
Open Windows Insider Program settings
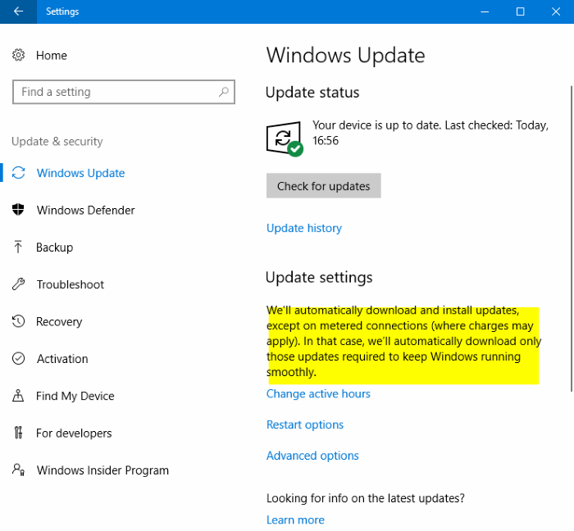point(102,470)
